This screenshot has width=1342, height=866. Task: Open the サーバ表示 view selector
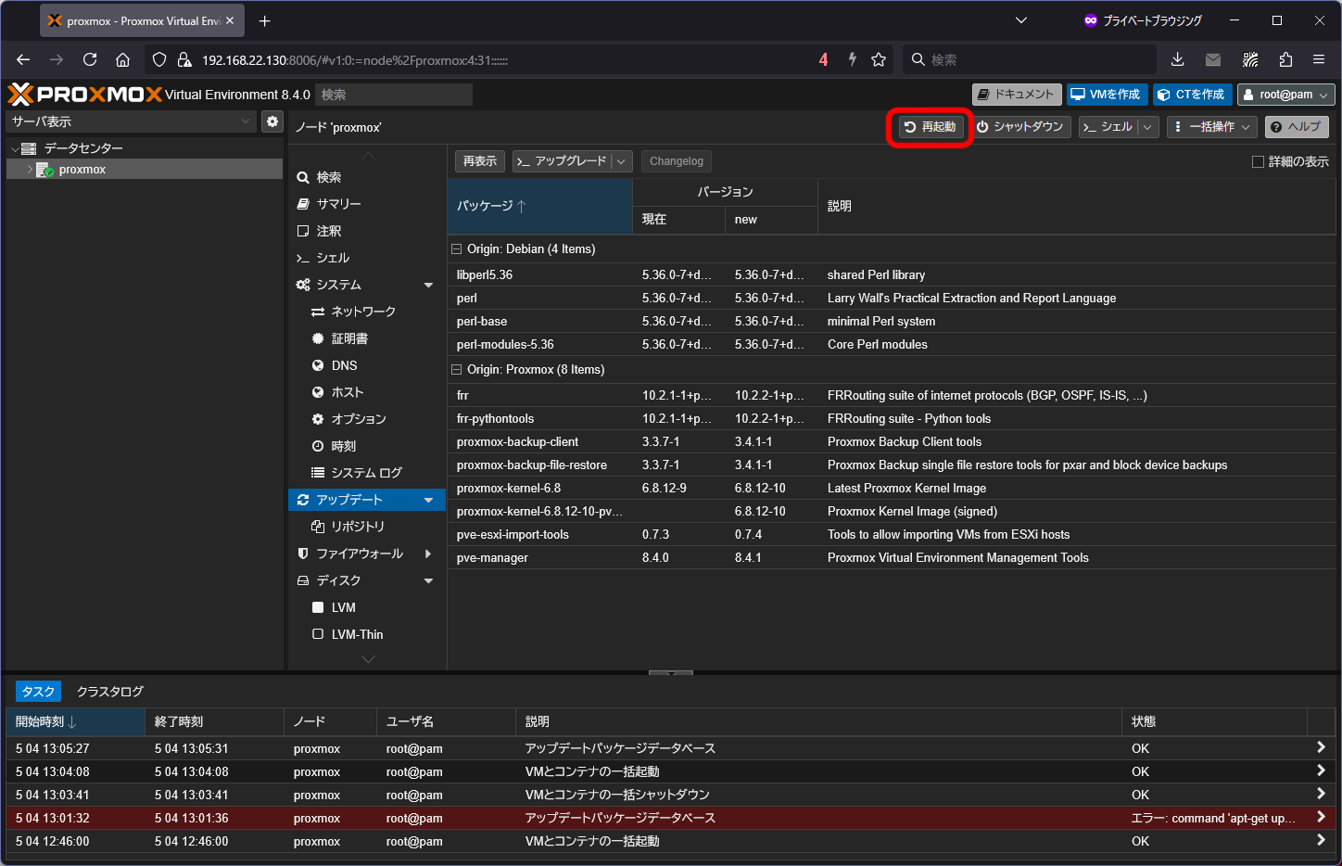click(x=131, y=121)
